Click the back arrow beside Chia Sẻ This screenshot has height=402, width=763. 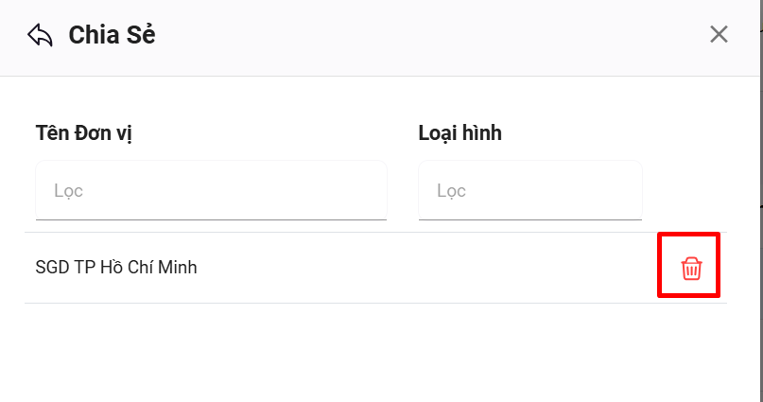(40, 36)
